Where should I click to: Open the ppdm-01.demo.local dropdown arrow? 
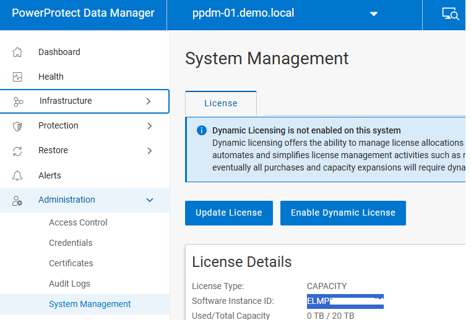(x=374, y=14)
